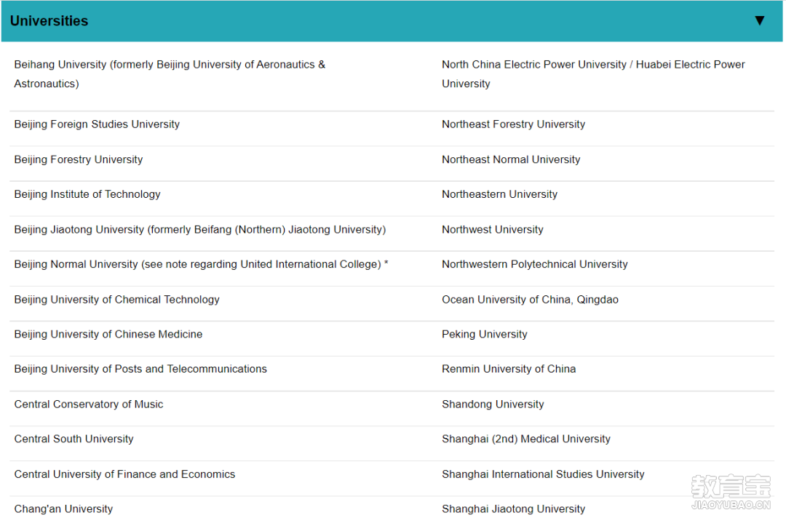Screen dimensions: 786x526
Task: Collapse the Universities section arrow
Action: 759,20
